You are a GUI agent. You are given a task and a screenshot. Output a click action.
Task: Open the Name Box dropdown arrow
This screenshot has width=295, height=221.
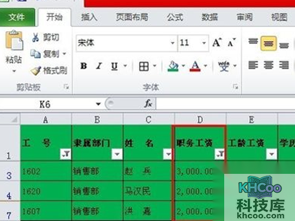coord(99,104)
